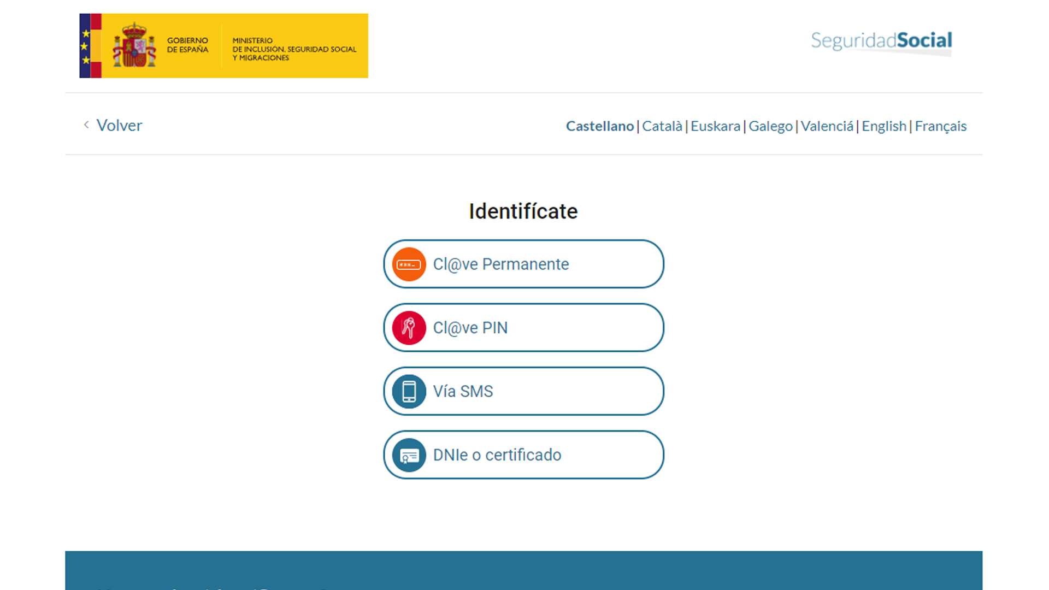Screen dimensions: 1049x590
Task: Click the orange Cl@ve Permanente password icon
Action: [409, 264]
